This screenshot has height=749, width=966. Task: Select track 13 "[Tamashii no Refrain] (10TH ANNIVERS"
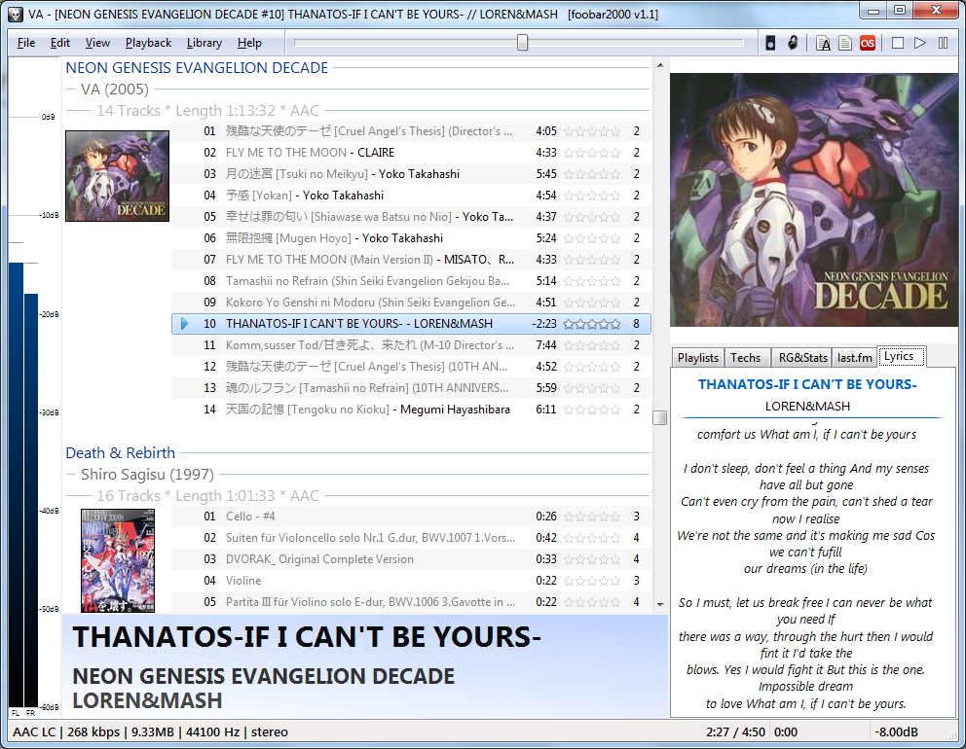tap(411, 388)
